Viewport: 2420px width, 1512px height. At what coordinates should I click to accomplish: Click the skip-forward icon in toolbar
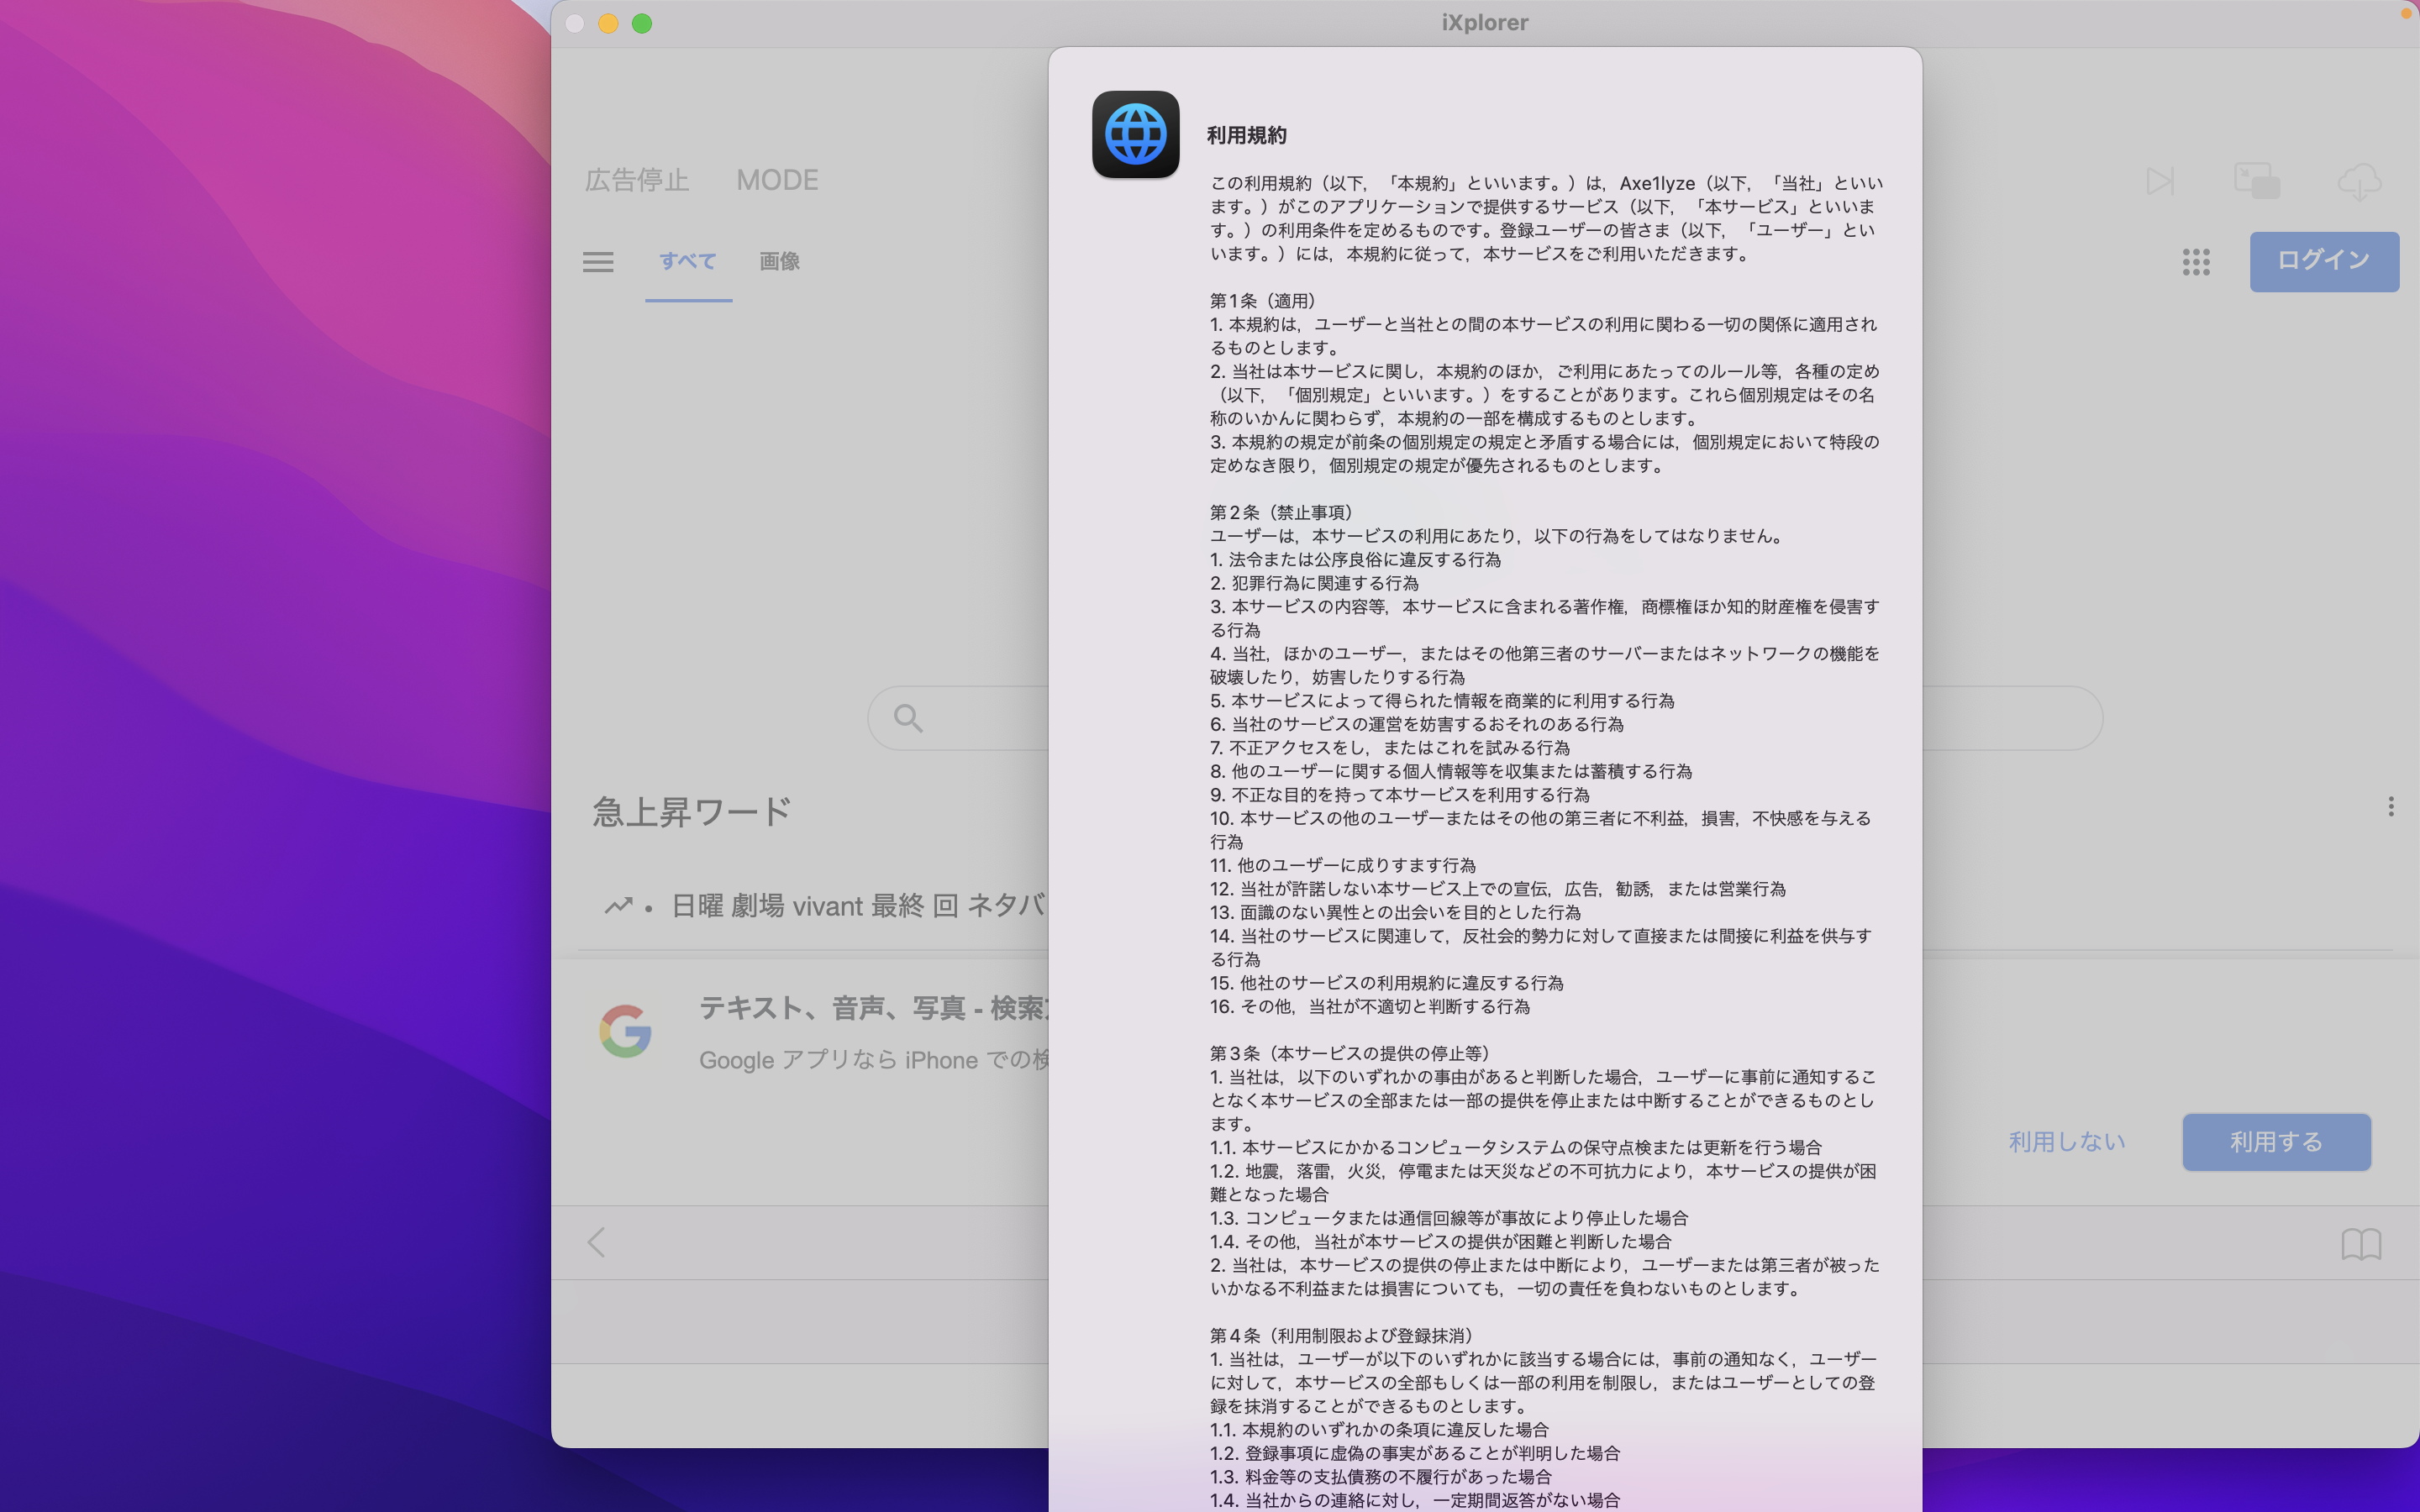[x=2160, y=181]
